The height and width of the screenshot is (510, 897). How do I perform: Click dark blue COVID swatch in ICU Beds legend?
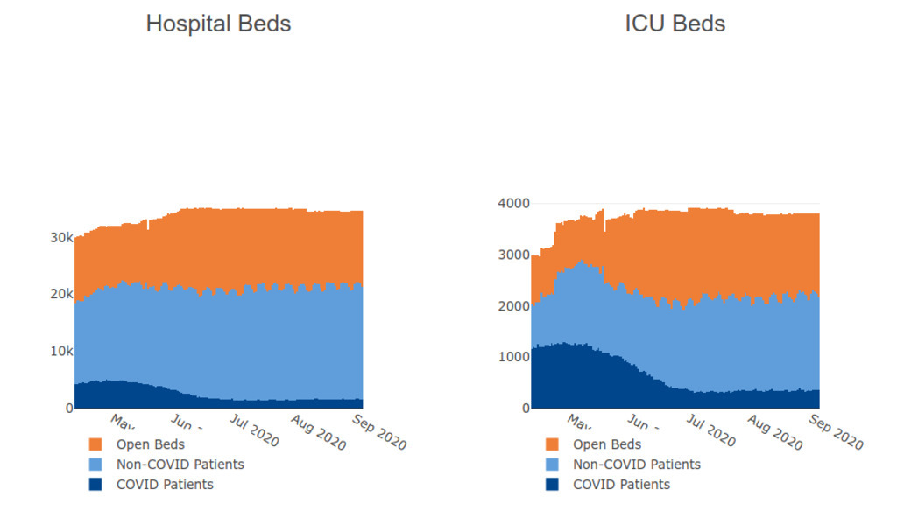pos(552,485)
